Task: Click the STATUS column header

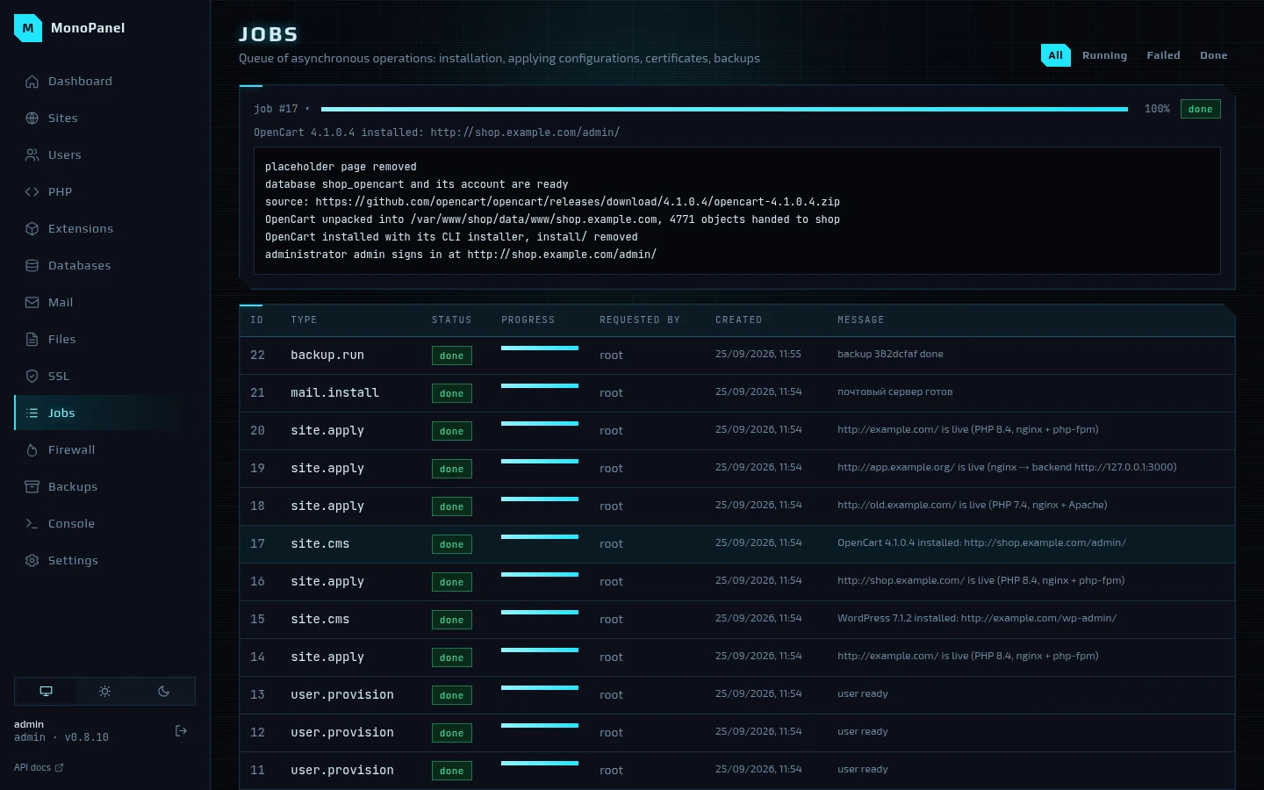Action: pos(452,320)
